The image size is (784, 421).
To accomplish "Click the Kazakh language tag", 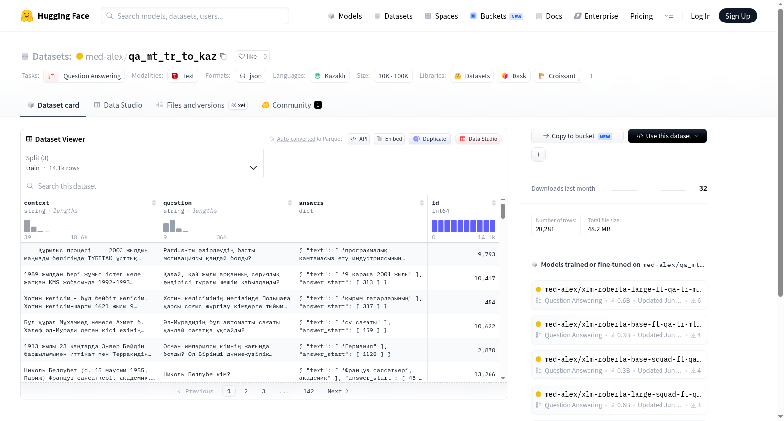I will click(330, 76).
